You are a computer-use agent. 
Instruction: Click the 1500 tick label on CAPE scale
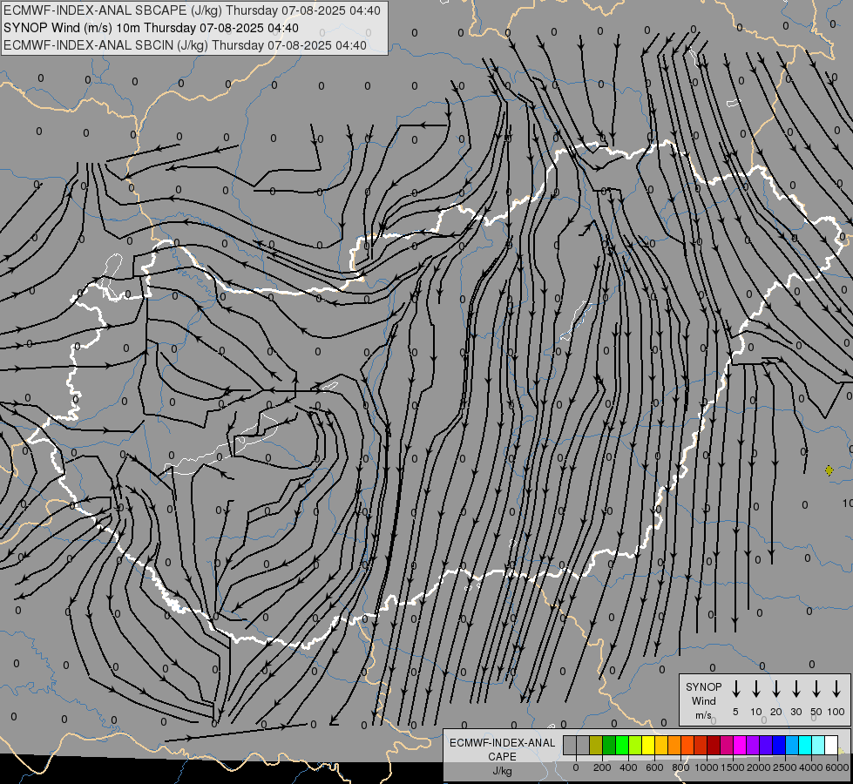click(732, 767)
